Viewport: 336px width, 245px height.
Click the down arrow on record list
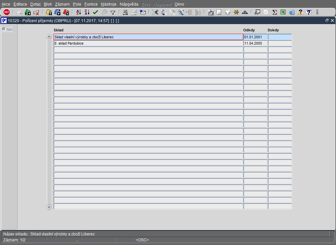tap(49, 207)
